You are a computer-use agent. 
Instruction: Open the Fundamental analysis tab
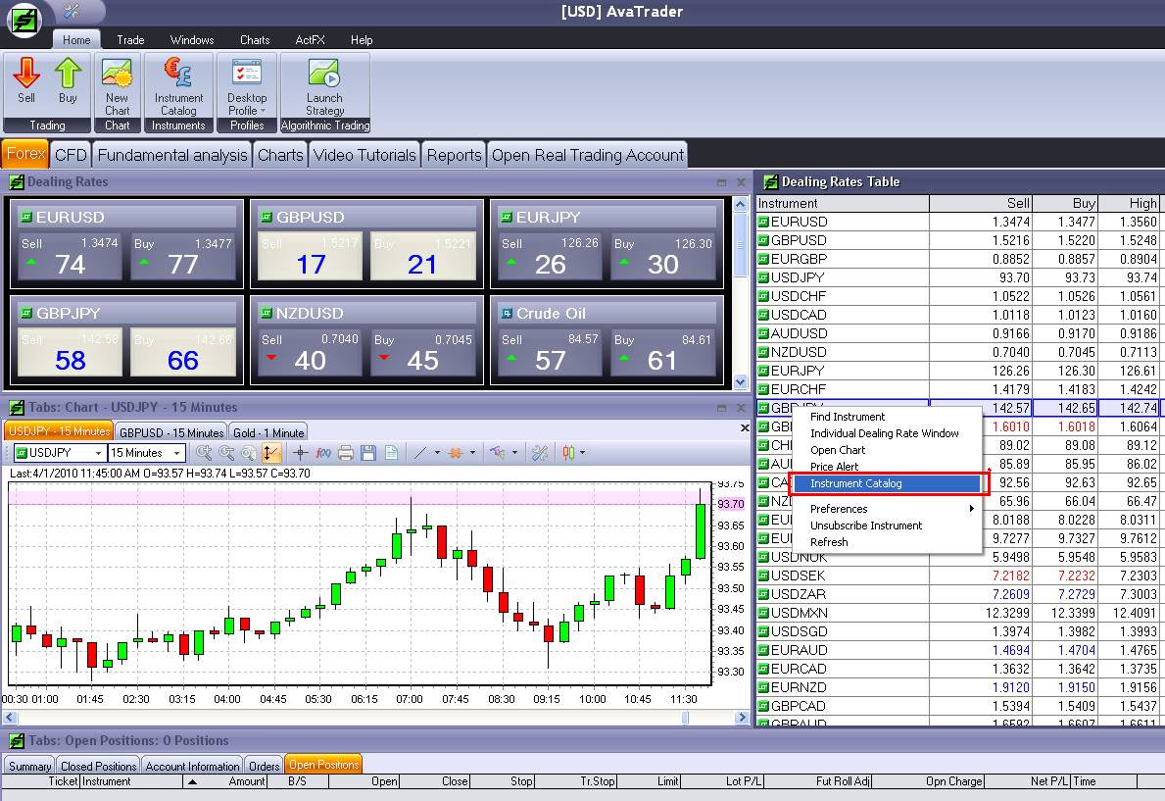172,155
